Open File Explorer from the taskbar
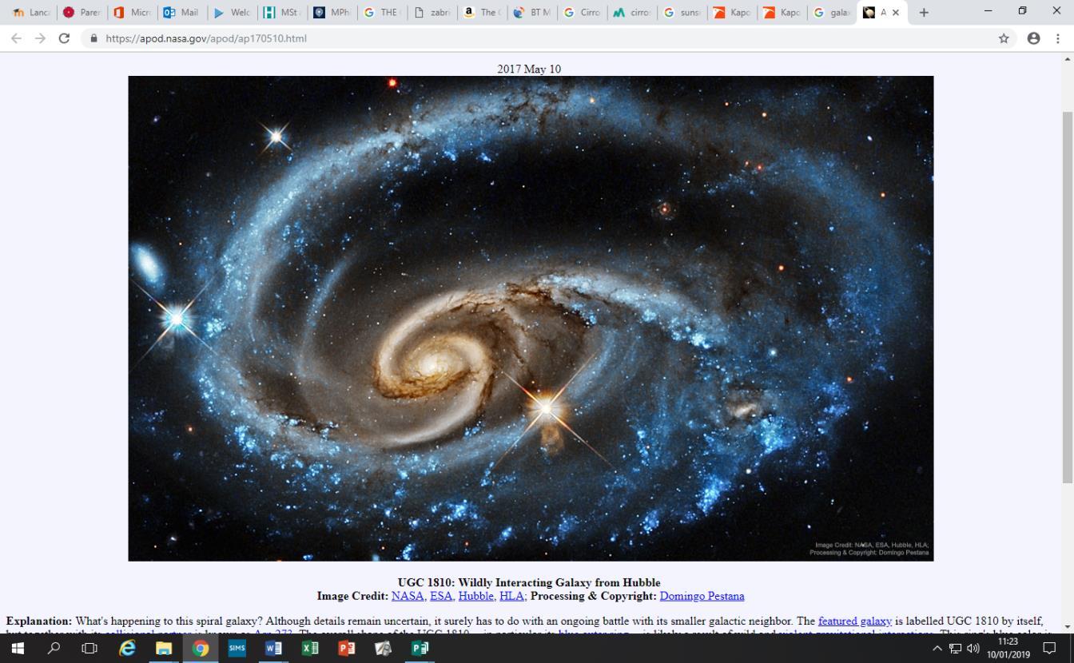The height and width of the screenshot is (663, 1074). (x=164, y=648)
